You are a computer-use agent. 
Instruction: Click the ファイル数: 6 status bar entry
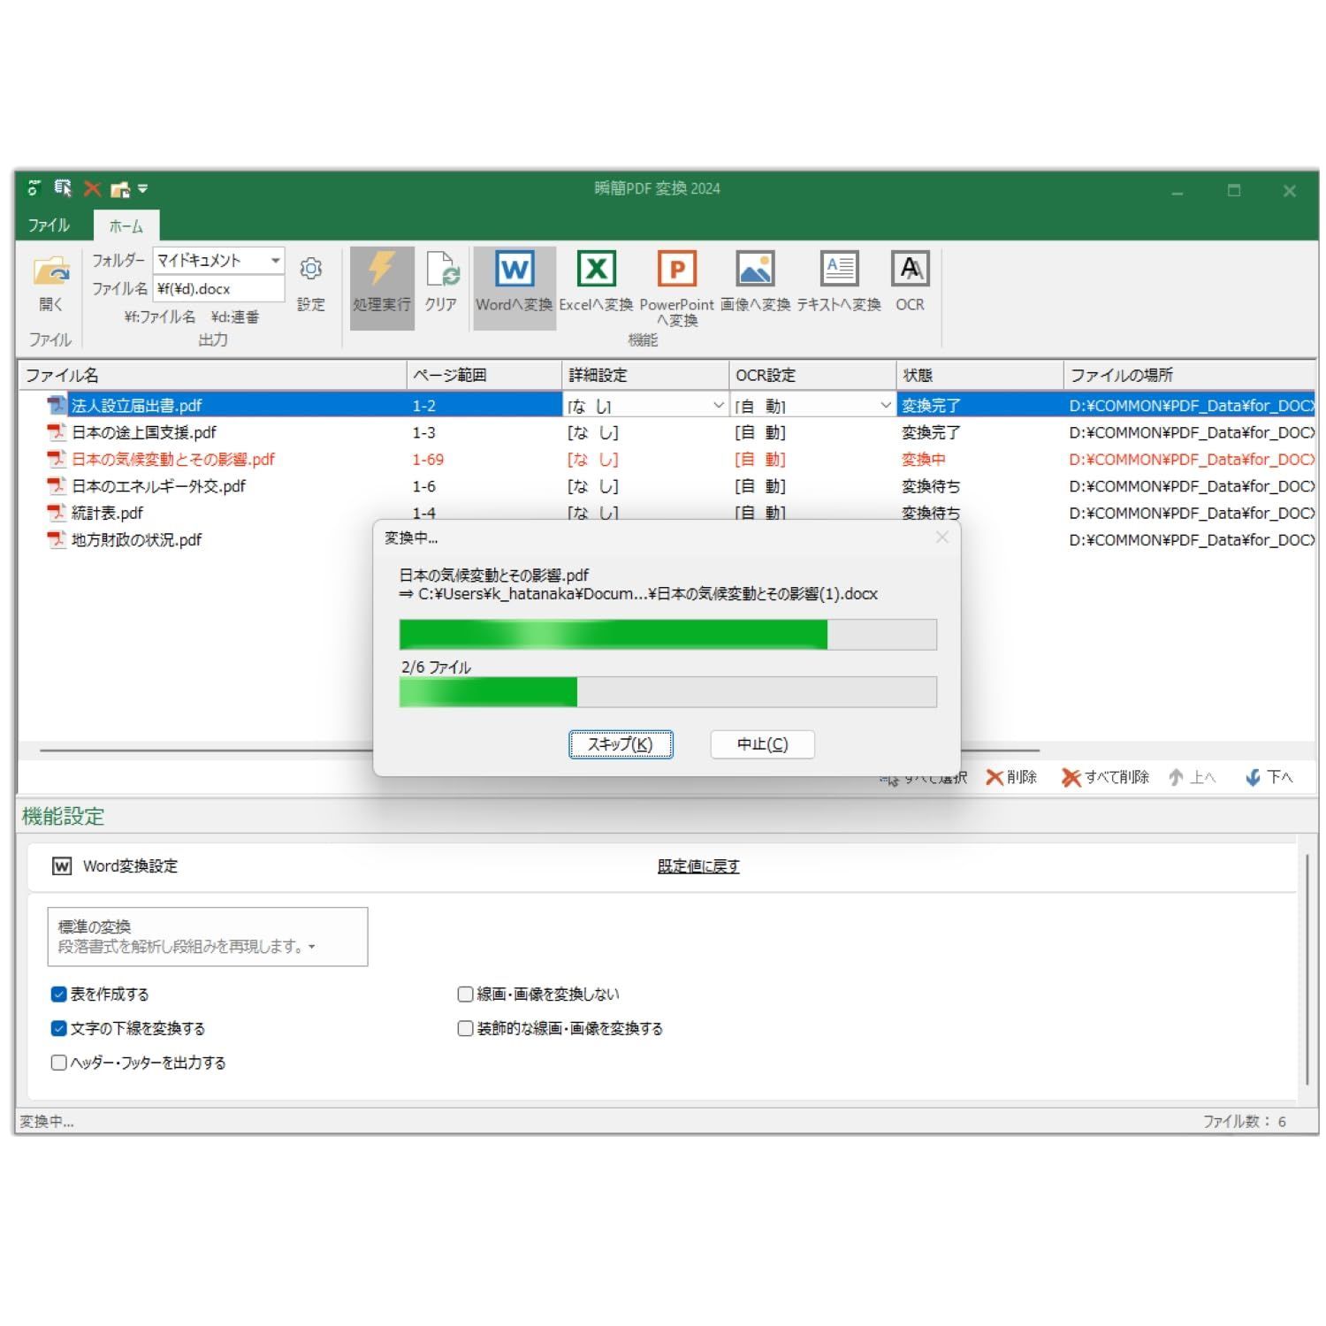1244,1121
